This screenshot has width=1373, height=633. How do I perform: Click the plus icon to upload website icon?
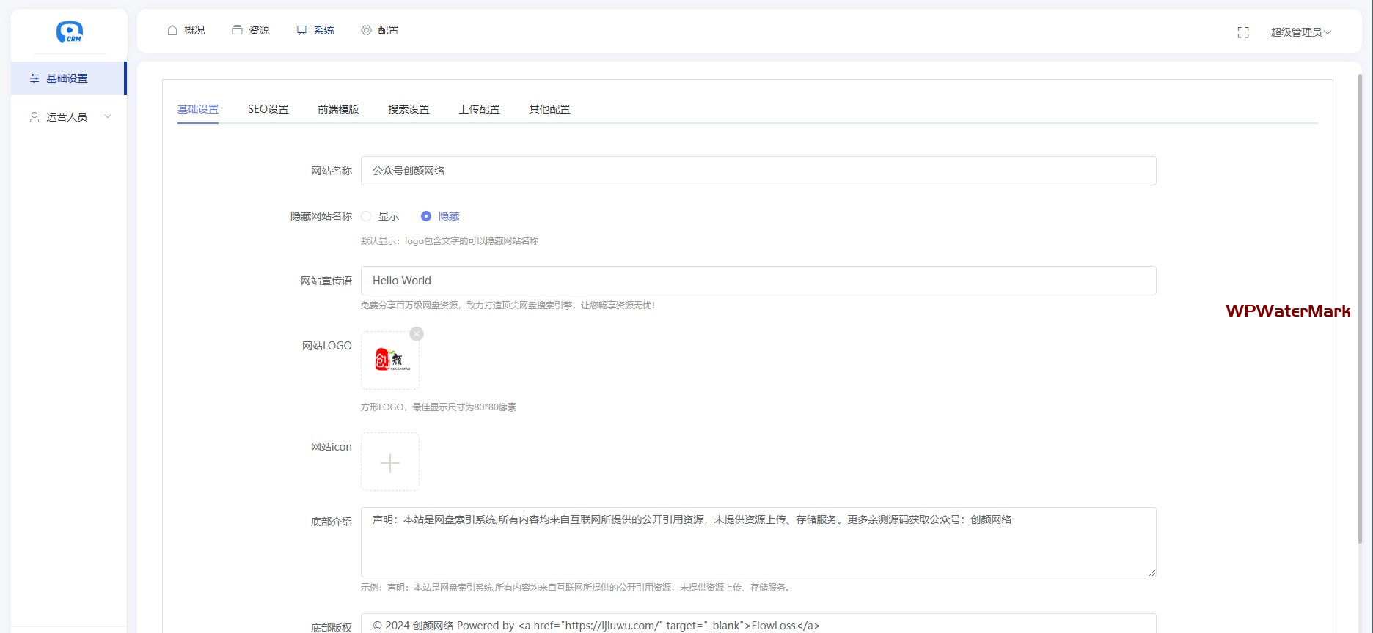tap(390, 462)
